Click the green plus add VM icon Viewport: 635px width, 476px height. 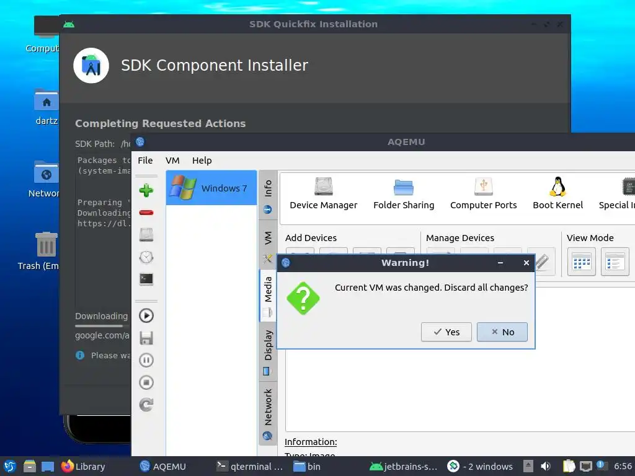point(146,190)
